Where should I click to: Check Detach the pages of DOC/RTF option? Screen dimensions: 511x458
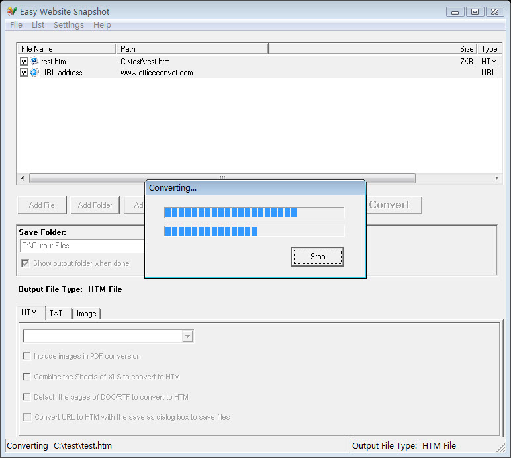pos(26,397)
